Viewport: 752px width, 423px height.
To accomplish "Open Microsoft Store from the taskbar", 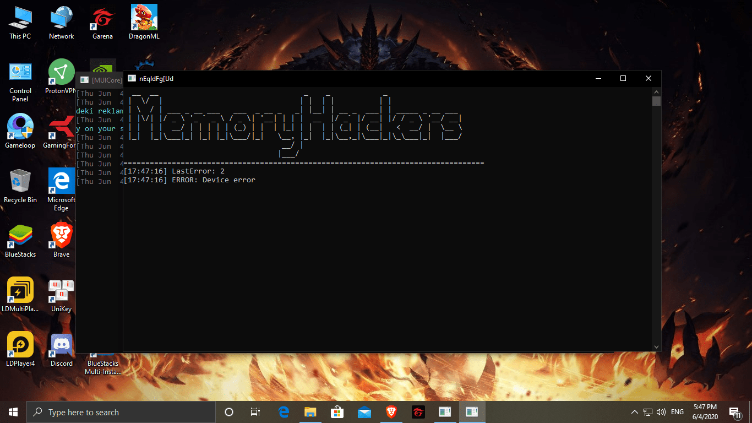I will [x=337, y=412].
